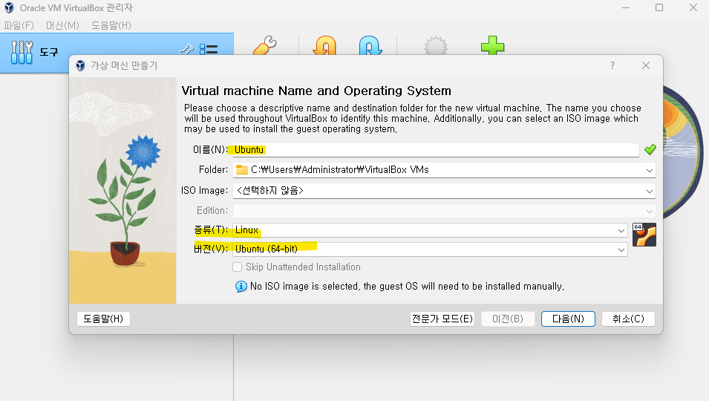
Task: Enable Skip Unattended Installation checkbox
Action: (237, 267)
